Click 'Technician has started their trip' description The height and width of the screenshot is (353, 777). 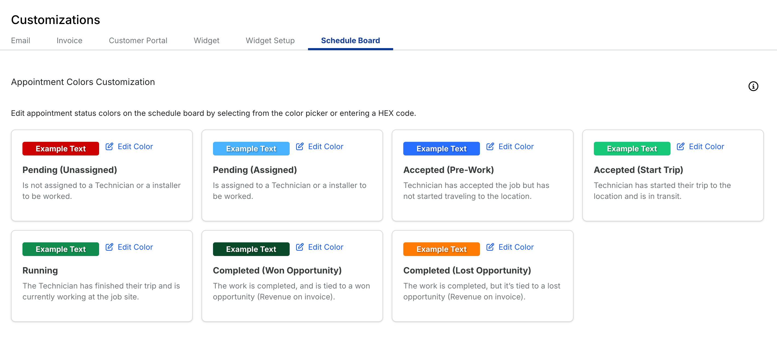click(662, 191)
